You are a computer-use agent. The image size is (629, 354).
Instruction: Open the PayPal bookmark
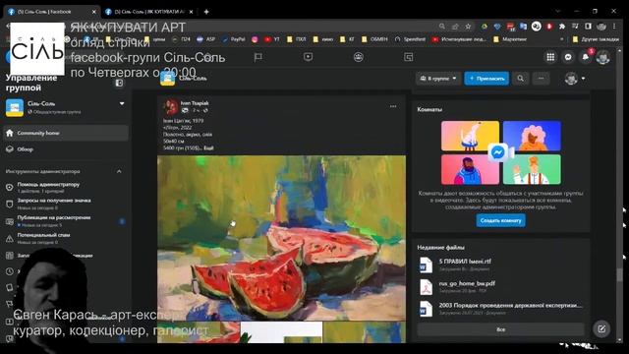[234, 39]
